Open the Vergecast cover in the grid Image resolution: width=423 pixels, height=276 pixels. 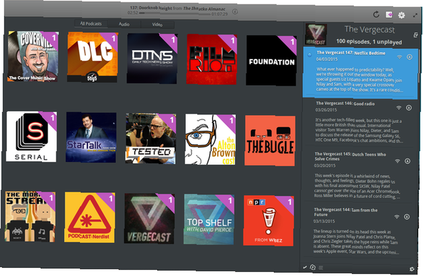[149, 218]
